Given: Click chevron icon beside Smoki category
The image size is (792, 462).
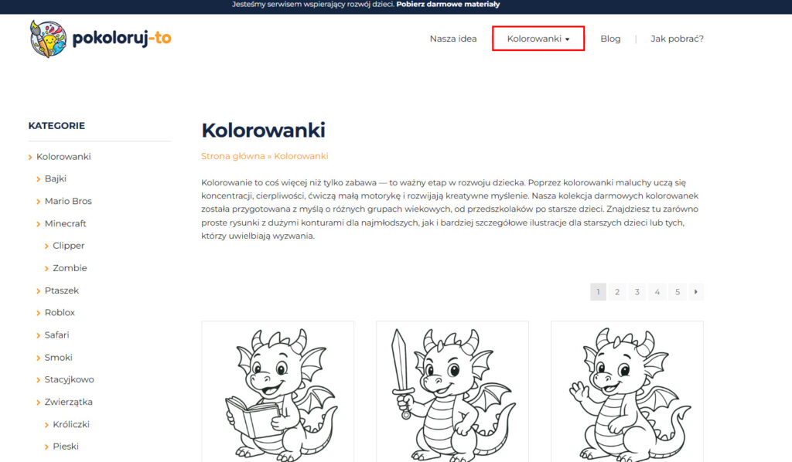Looking at the screenshot, I should [x=39, y=358].
